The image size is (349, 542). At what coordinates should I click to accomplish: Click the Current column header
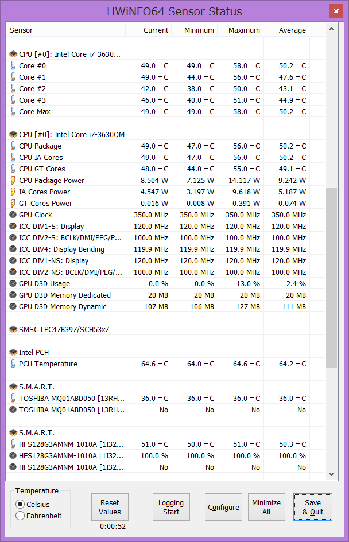click(149, 30)
